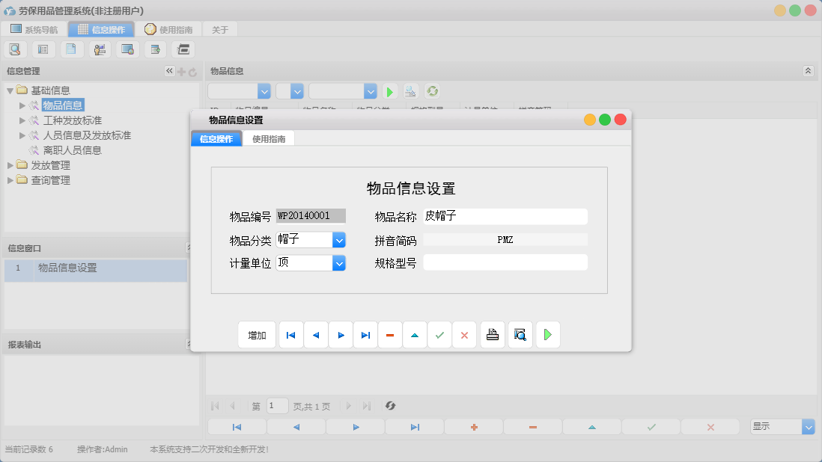This screenshot has width=822, height=462.
Task: Select the query search tool in the toolbar
Action: (15, 49)
